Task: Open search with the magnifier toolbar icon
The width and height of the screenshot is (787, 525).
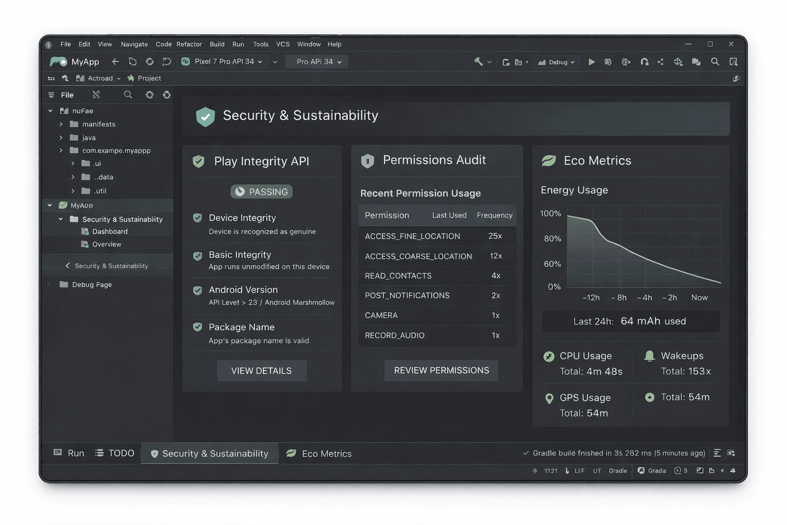Action: pos(715,62)
